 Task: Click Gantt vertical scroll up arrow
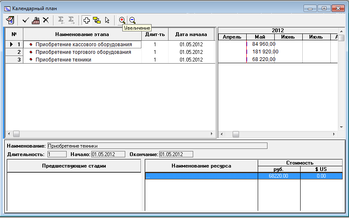pyautogui.click(x=341, y=31)
